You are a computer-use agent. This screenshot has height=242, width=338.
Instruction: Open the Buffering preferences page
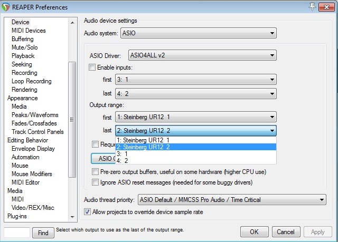click(x=23, y=39)
